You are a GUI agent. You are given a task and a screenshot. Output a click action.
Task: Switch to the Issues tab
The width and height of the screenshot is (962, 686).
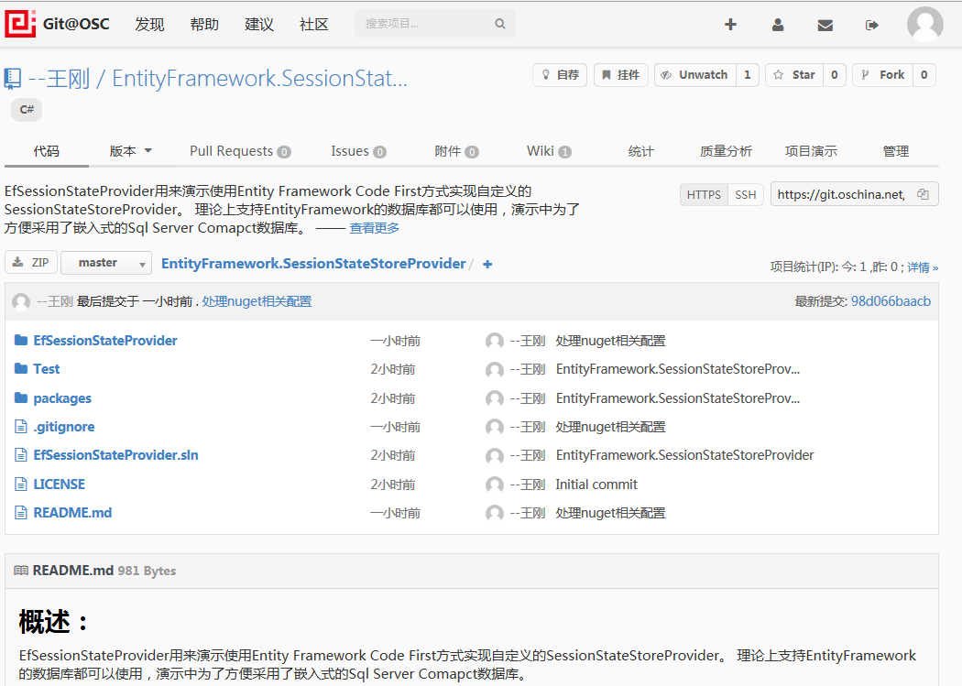point(358,151)
